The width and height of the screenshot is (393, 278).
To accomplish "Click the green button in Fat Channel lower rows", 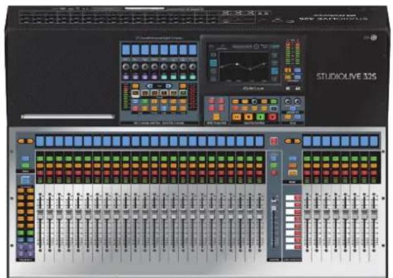I will 144,102.
